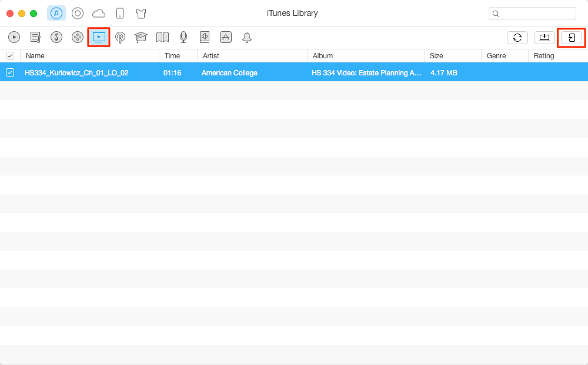Focus the search field
The height and width of the screenshot is (365, 588).
click(533, 14)
